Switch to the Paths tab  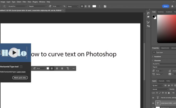(168, 81)
